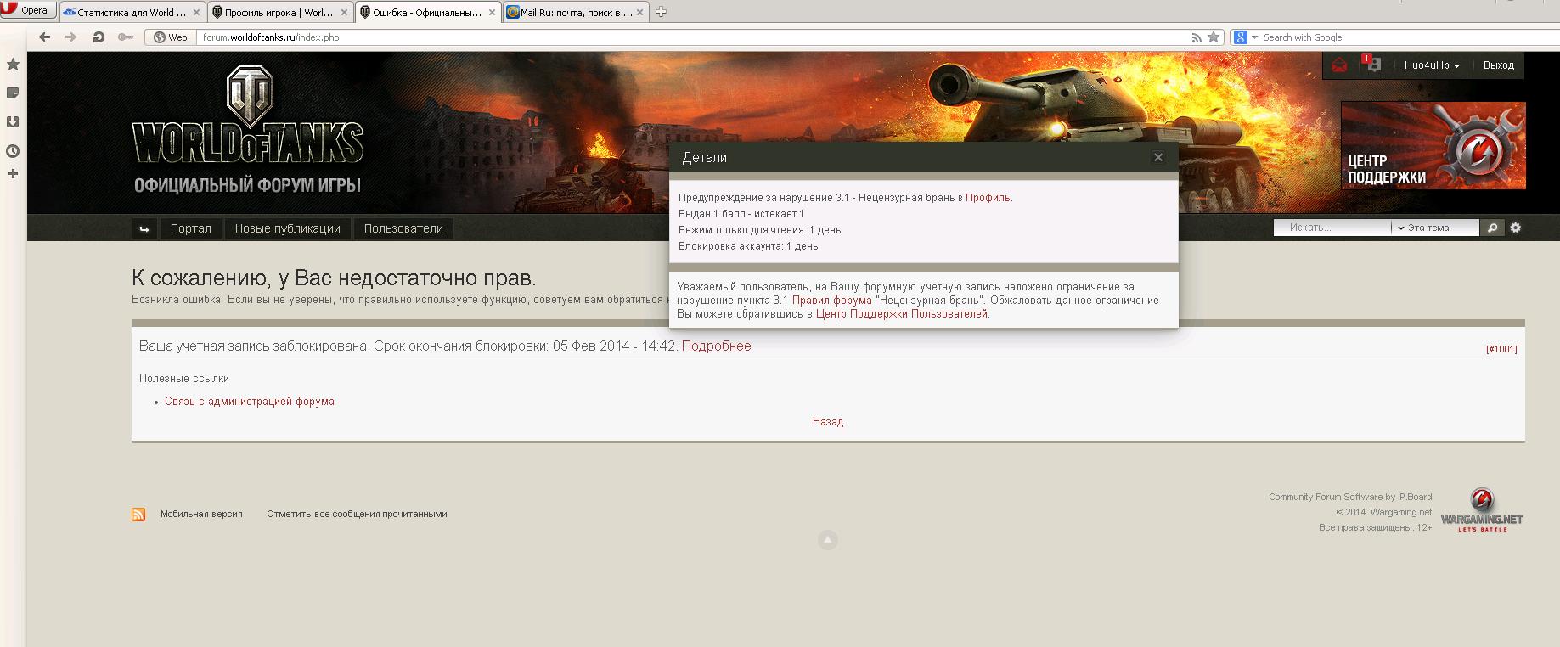Viewport: 1560px width, 647px height.
Task: Open the Новые публикации menu item
Action: [287, 228]
